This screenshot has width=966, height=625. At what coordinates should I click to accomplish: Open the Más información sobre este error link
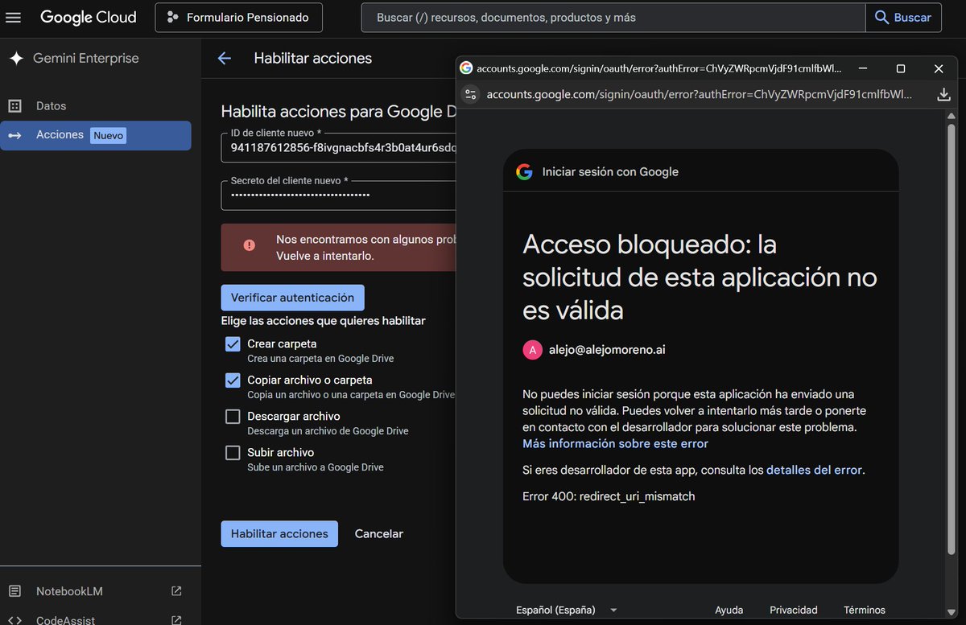pos(616,444)
